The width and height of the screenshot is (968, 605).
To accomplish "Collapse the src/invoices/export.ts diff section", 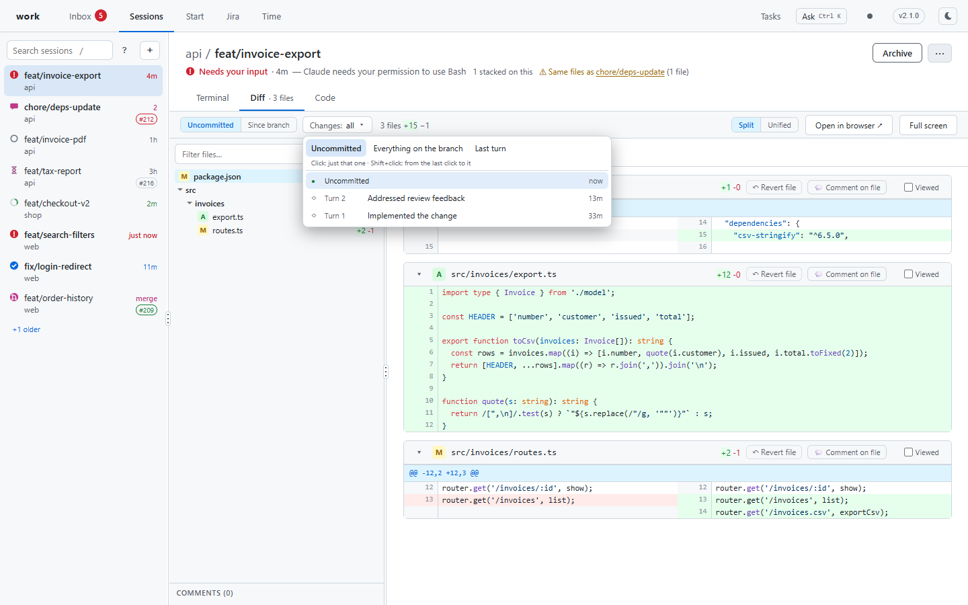I will point(419,274).
